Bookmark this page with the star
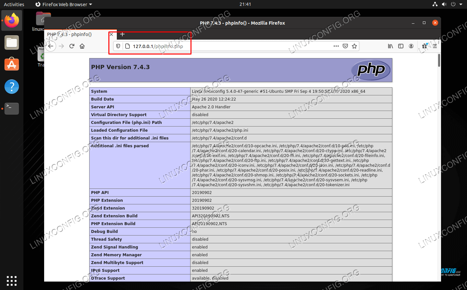 pyautogui.click(x=354, y=46)
